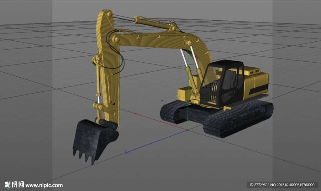
Task: Click the axis gizmo origin point
Action: [x=187, y=130]
